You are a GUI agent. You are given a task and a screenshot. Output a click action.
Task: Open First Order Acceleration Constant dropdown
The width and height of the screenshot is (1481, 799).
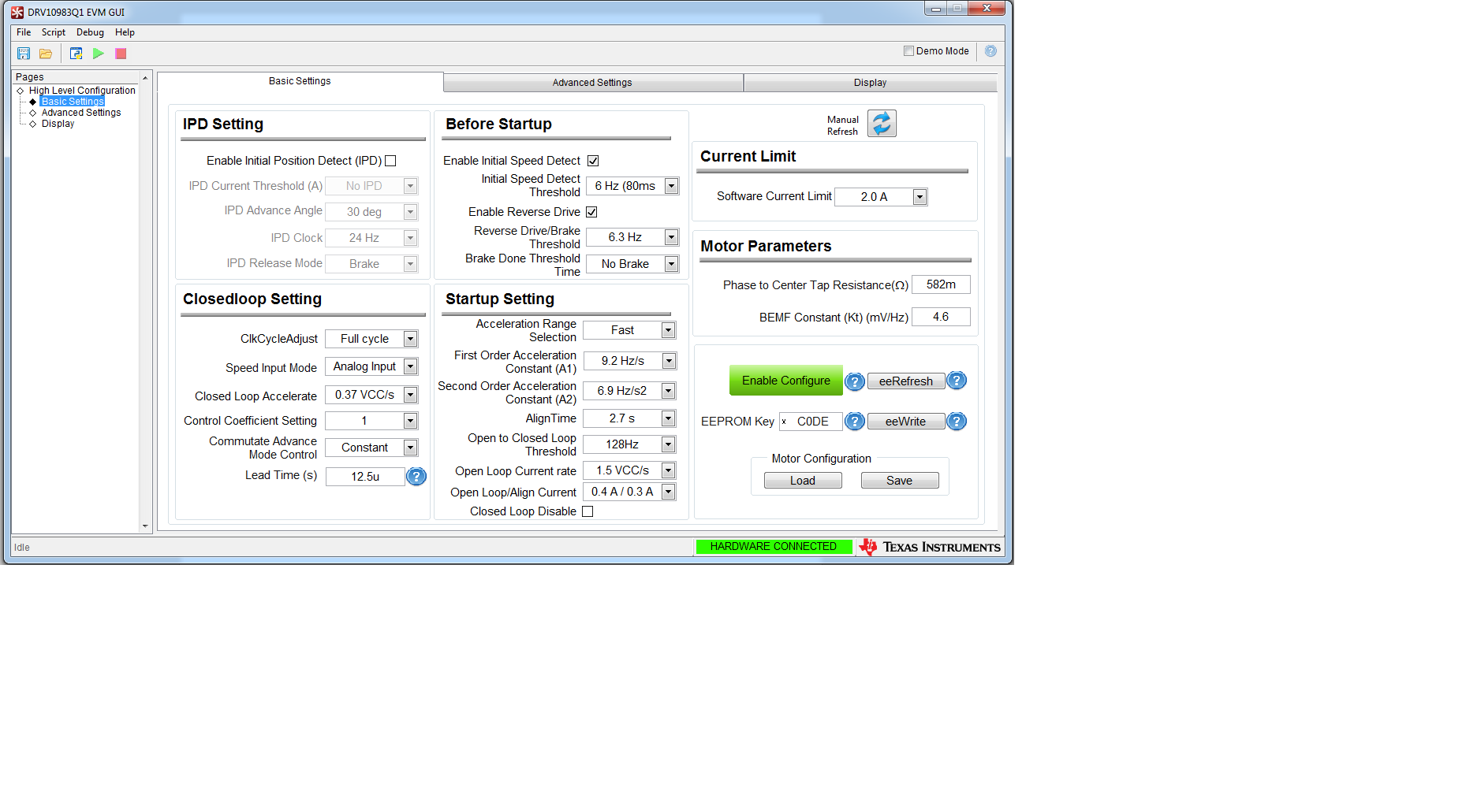629,361
